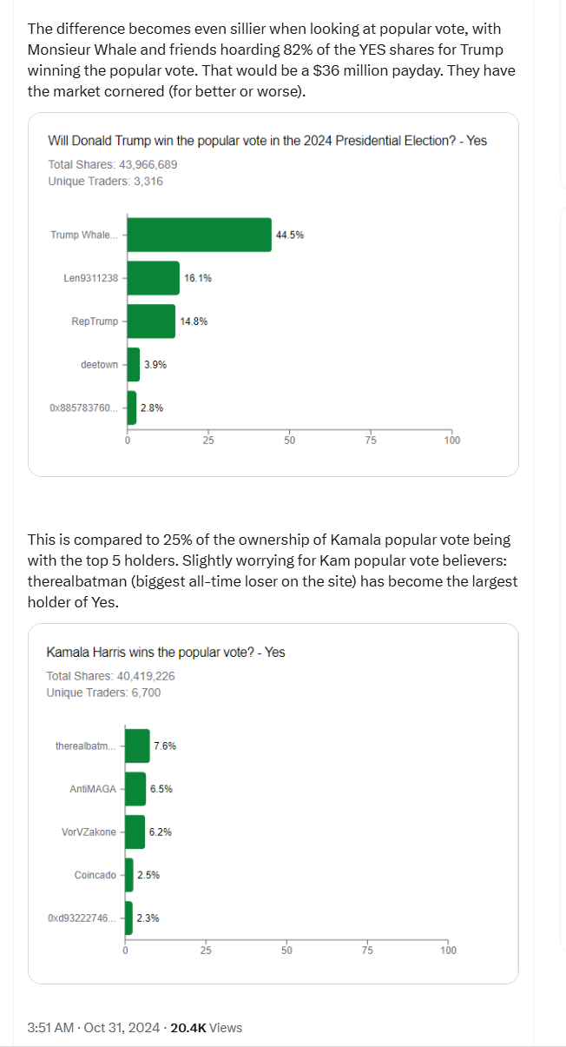
Task: Click the tweet timestamp 3:51 AM Oct 31, 2024
Action: tap(94, 1027)
